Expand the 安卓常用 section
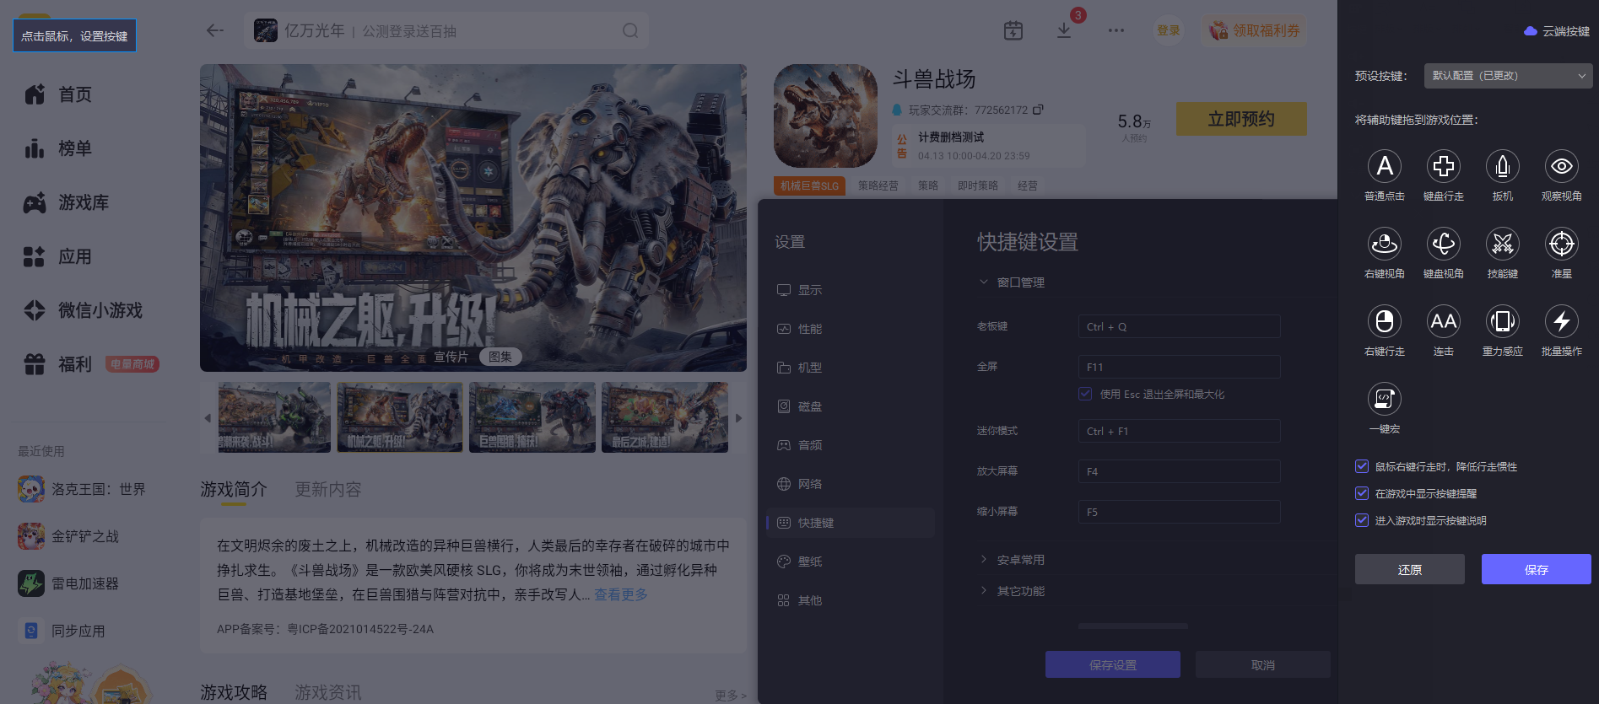The height and width of the screenshot is (704, 1599). pyautogui.click(x=1012, y=560)
